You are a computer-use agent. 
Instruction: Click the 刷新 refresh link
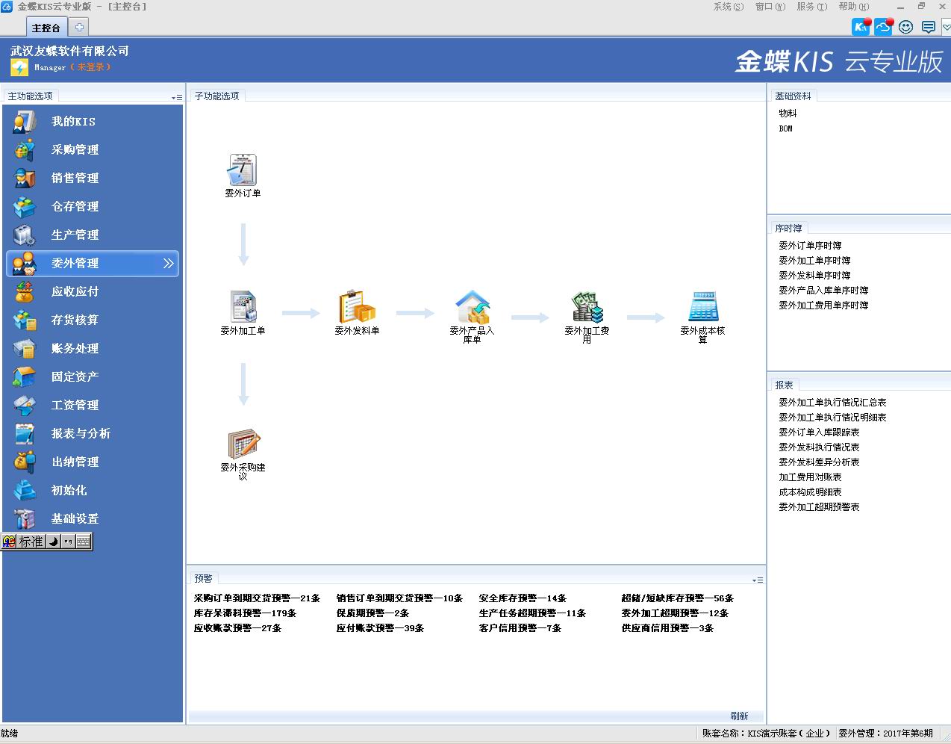[739, 716]
